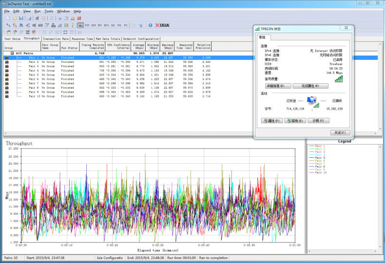This screenshot has height=263, width=385.
Task: Open the File menu
Action: (x=7, y=11)
